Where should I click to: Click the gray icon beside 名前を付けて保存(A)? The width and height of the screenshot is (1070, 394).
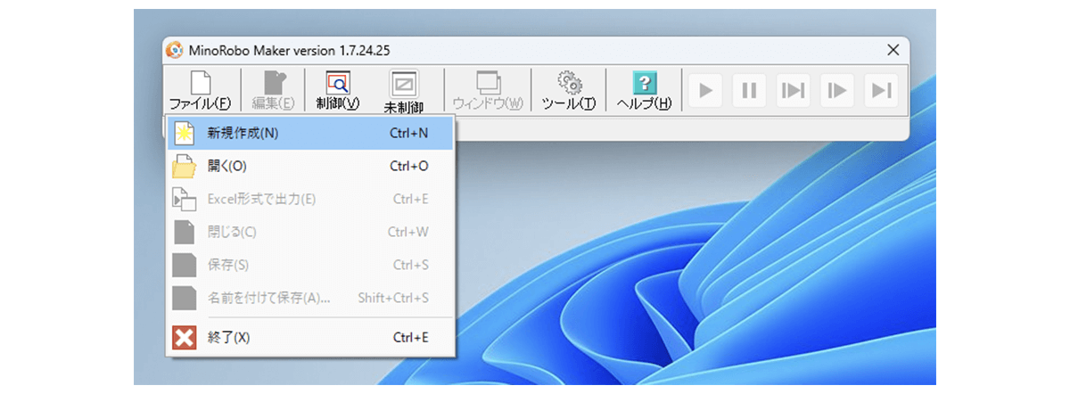(184, 297)
